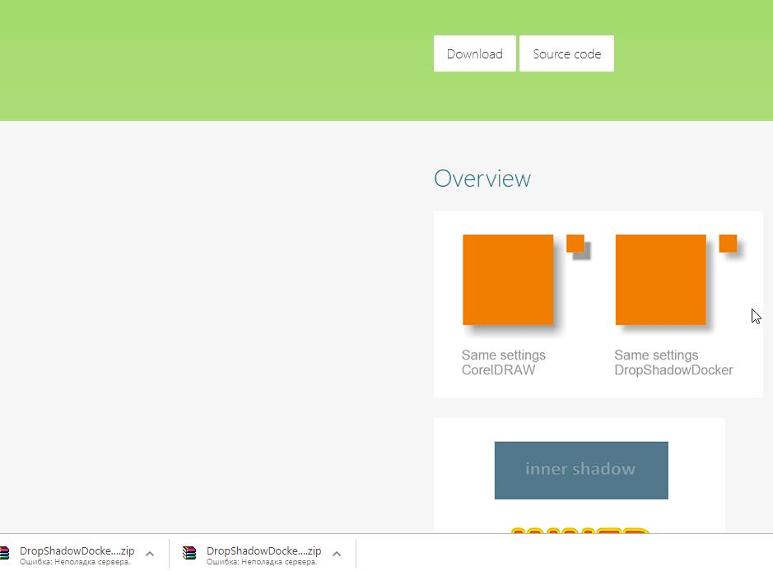Click the inner shadow example image
The height and width of the screenshot is (571, 773).
click(581, 471)
